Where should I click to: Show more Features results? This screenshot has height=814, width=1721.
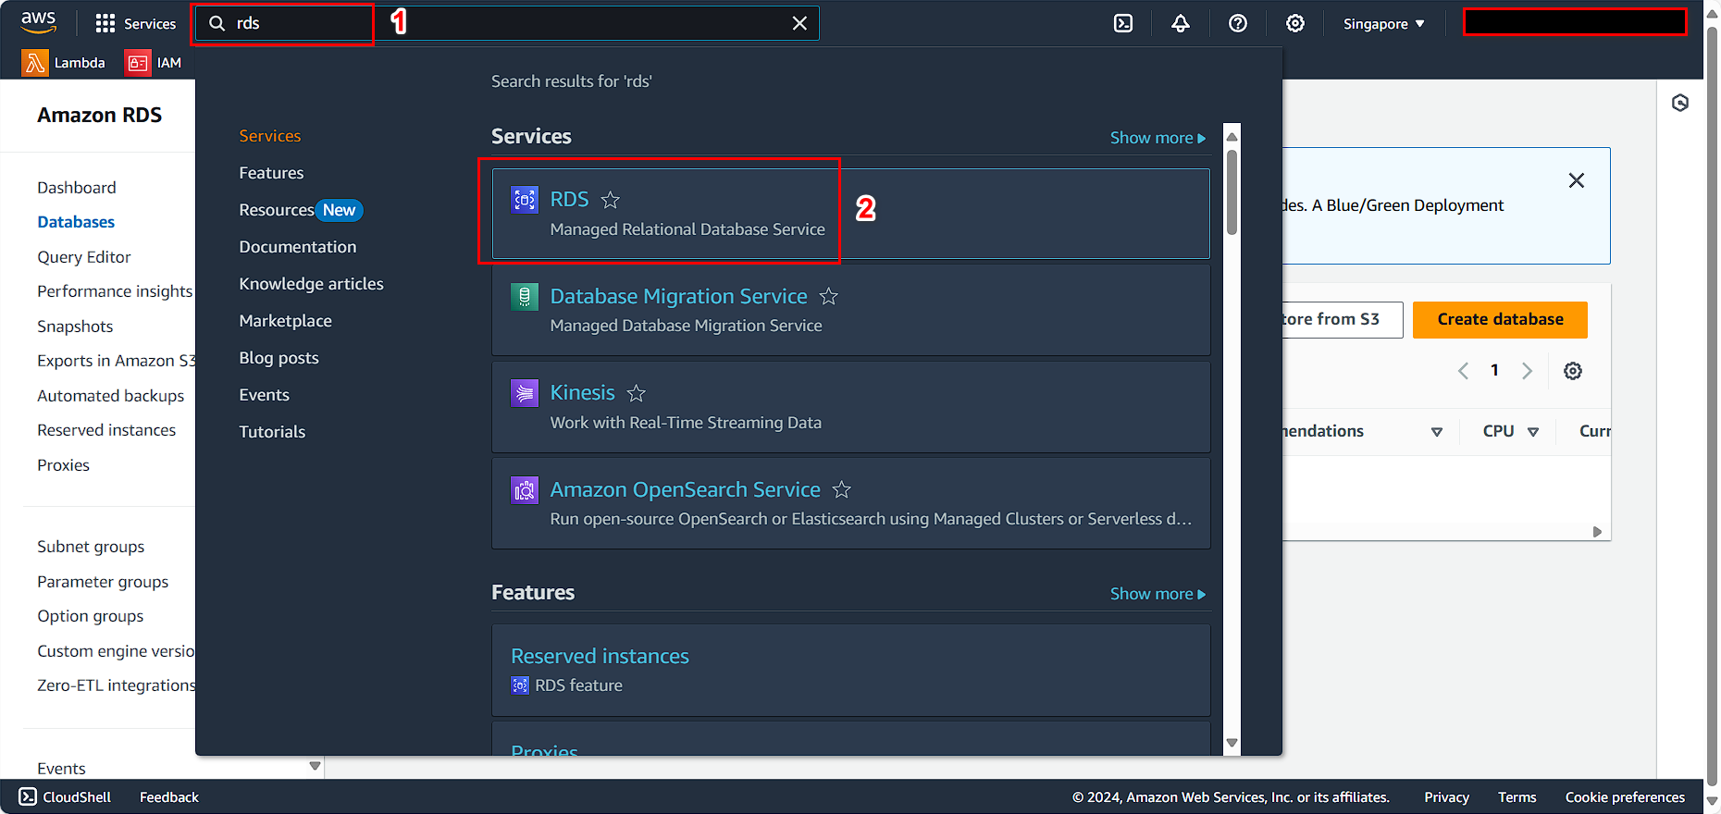[1158, 594]
